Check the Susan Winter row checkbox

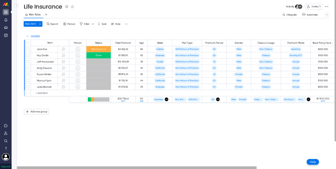(28, 74)
